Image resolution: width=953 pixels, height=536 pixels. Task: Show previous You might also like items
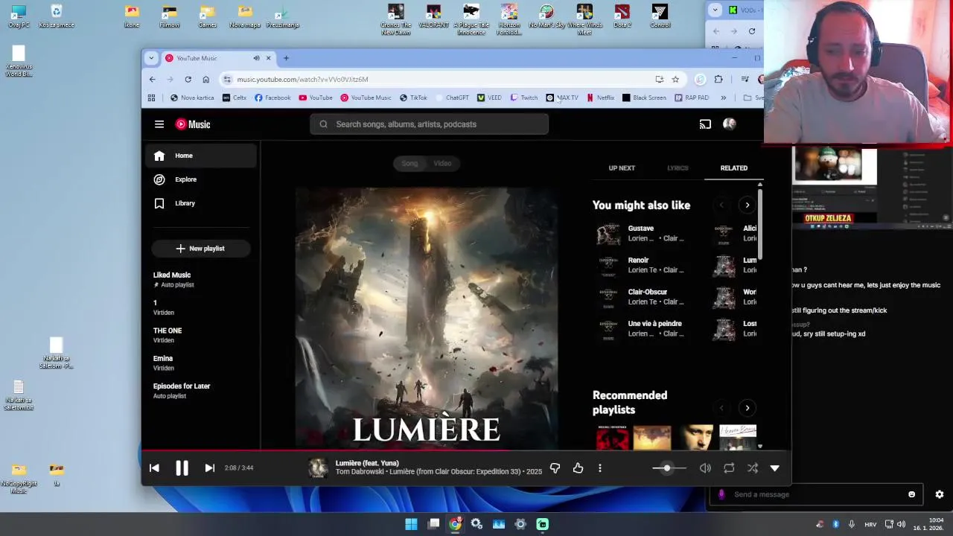pyautogui.click(x=721, y=205)
